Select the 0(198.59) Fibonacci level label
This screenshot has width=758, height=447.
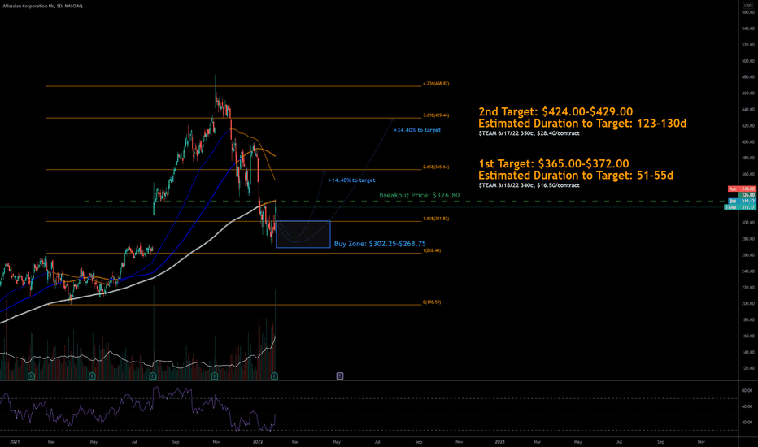pos(432,302)
